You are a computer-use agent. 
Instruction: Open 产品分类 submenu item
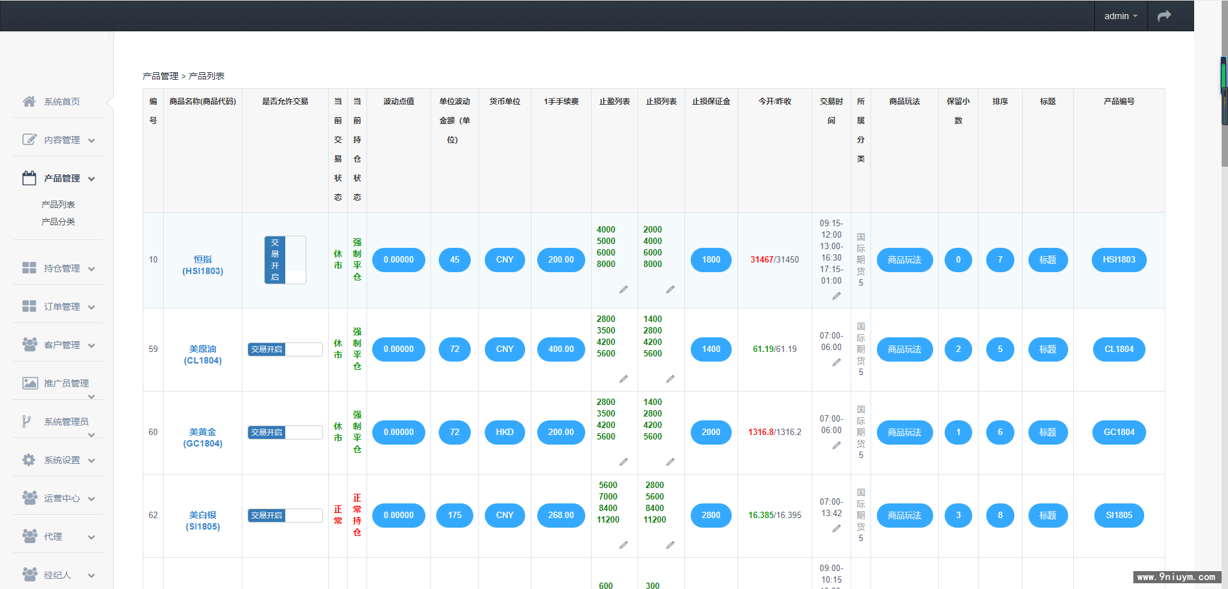click(x=58, y=222)
